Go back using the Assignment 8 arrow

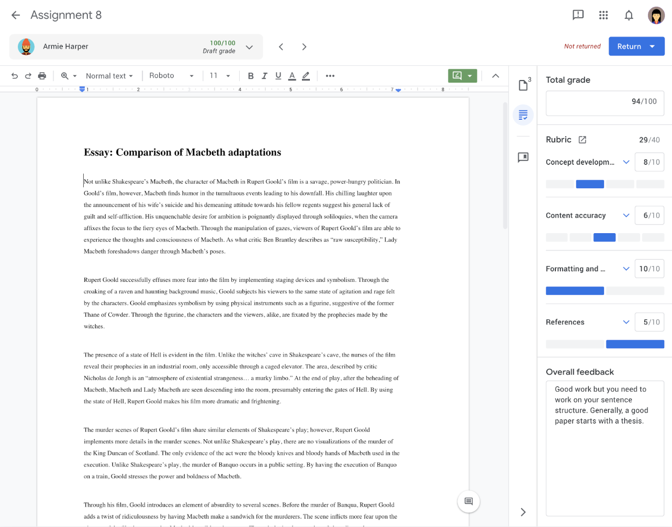point(16,15)
